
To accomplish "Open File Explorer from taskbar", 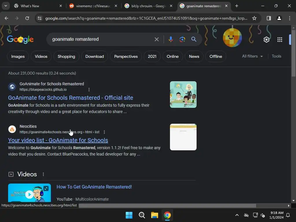I will pyautogui.click(x=154, y=215).
